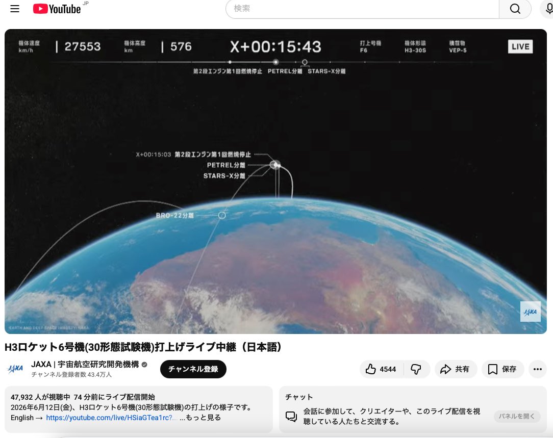Screen dimensions: 553x438
Task: Click the X+00:15:43 mission timer
Action: coord(275,47)
